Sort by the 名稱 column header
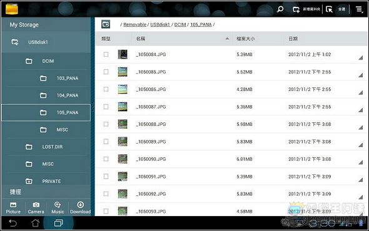 (141, 39)
